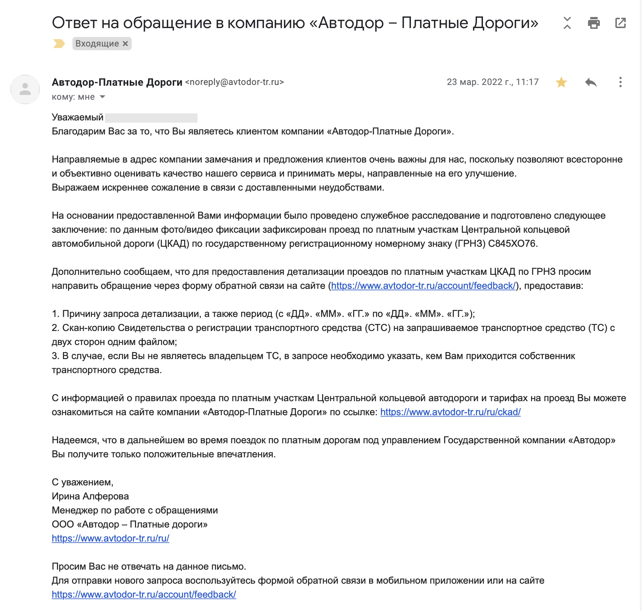
Task: Click the noreply@avtodor-tr.ru sender address
Action: tap(234, 82)
